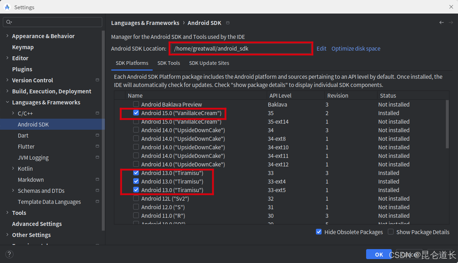The image size is (458, 263).
Task: Click the project icon next to Flutter
Action: coord(97,146)
